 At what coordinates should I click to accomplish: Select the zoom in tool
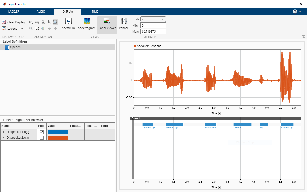(31, 22)
